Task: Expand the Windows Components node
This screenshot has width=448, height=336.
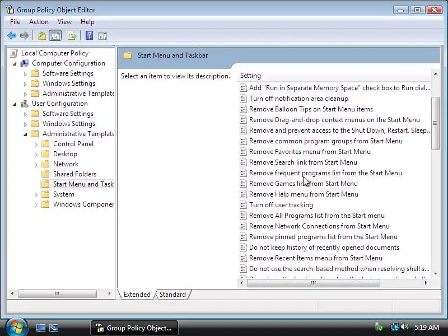Action: [x=36, y=205]
